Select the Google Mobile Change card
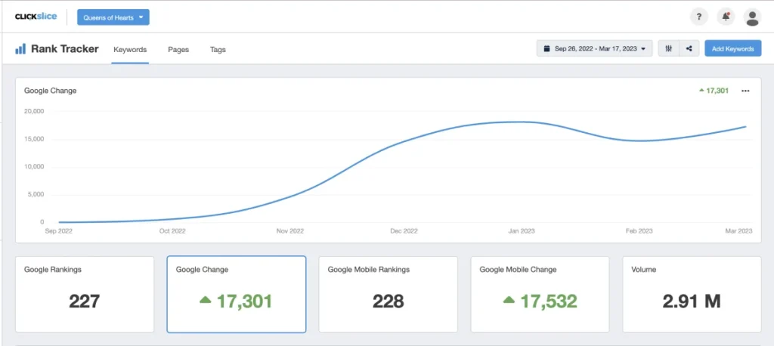 pos(540,294)
